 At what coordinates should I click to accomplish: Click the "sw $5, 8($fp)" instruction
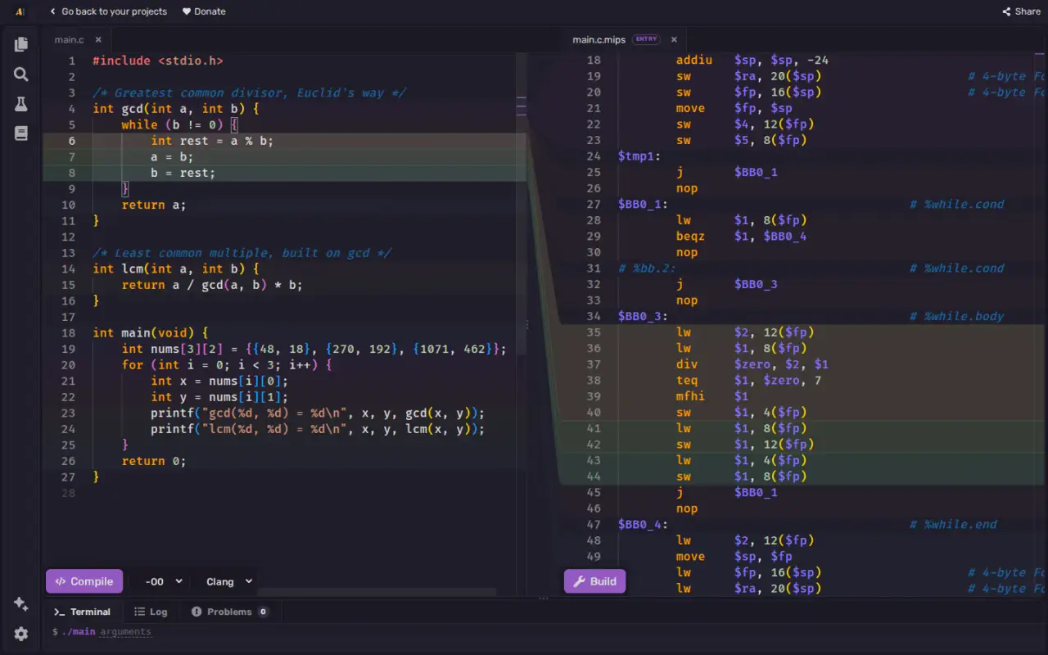coord(742,141)
